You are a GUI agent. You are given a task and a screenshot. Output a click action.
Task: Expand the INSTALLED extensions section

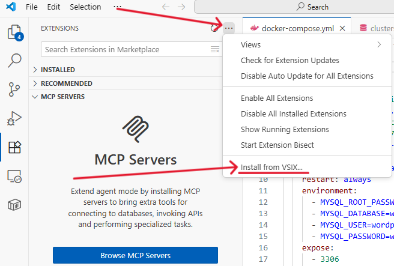pos(58,70)
